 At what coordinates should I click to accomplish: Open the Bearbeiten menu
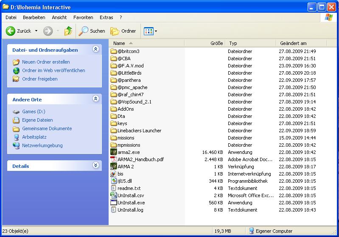point(34,17)
